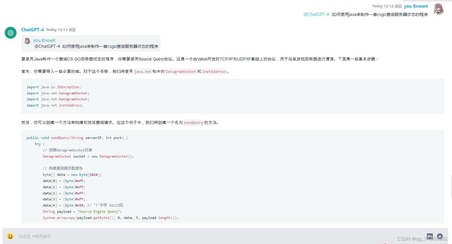Click the code line data[3] = (byte)0xFF
Screen dimensions: 452x244
point(64,199)
